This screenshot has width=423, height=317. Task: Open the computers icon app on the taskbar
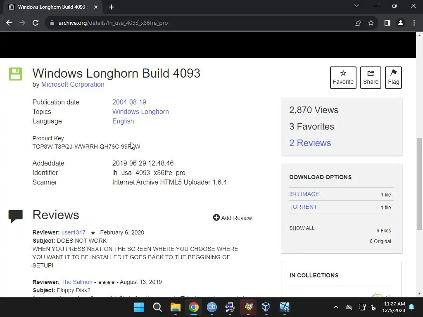(x=230, y=307)
